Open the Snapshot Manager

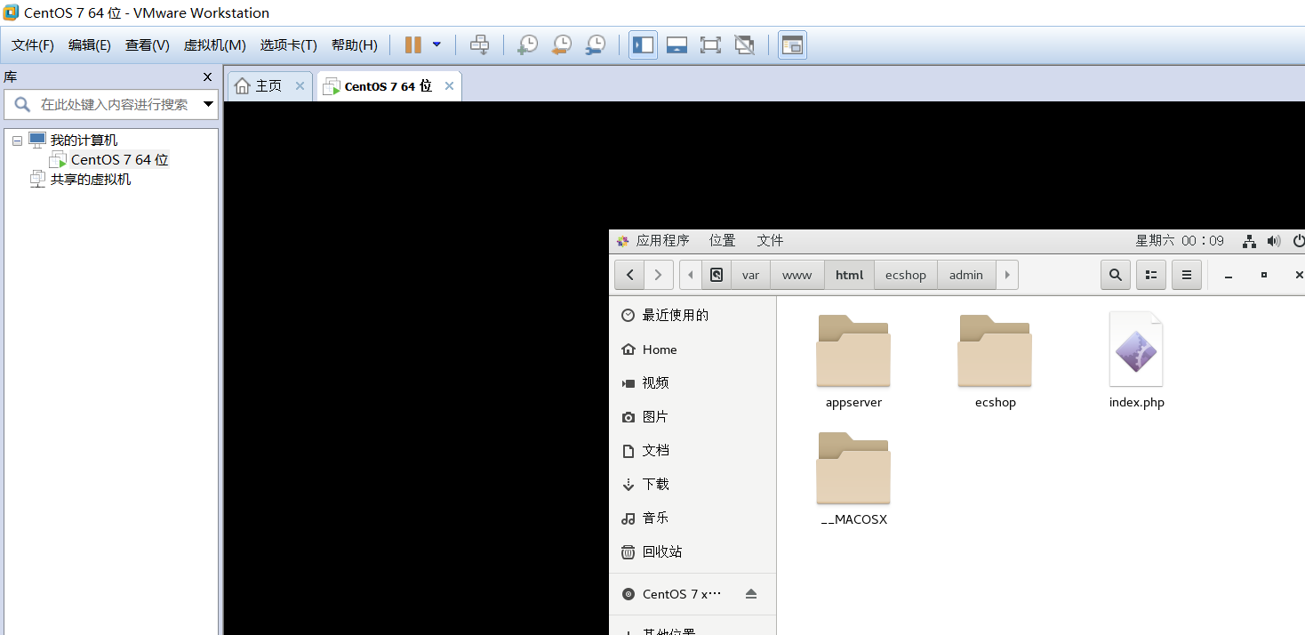(x=595, y=44)
